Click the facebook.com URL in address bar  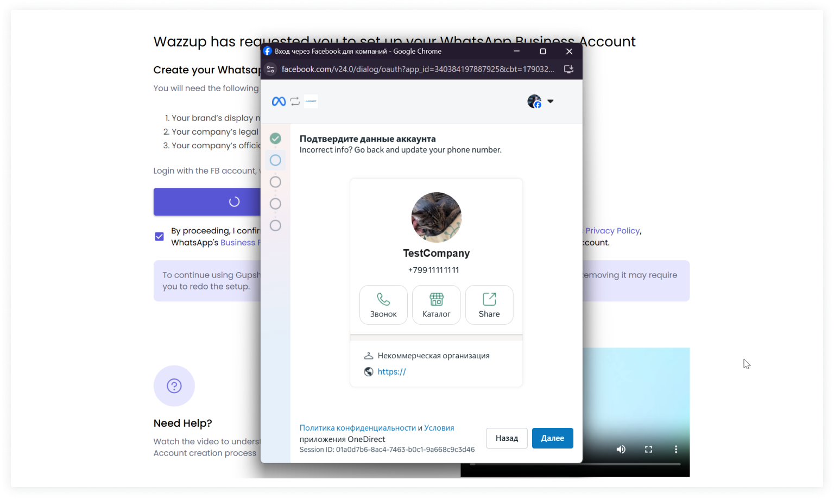pyautogui.click(x=418, y=69)
